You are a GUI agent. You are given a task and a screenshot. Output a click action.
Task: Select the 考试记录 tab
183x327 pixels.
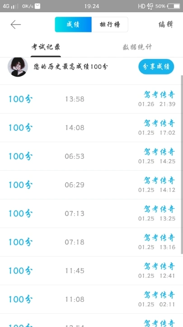46,47
